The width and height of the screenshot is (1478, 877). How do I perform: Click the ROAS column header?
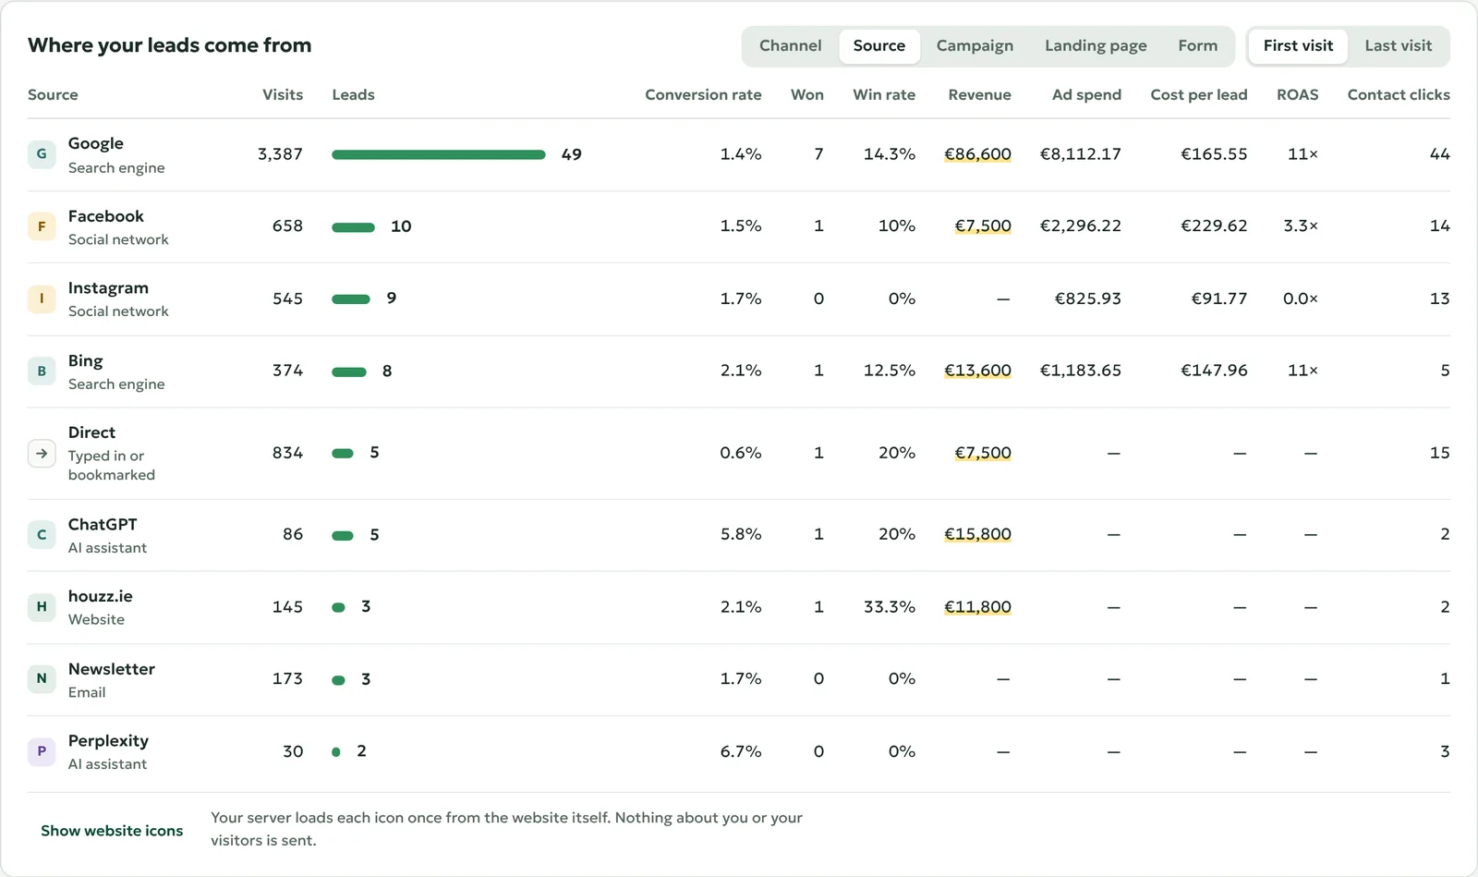coord(1297,95)
